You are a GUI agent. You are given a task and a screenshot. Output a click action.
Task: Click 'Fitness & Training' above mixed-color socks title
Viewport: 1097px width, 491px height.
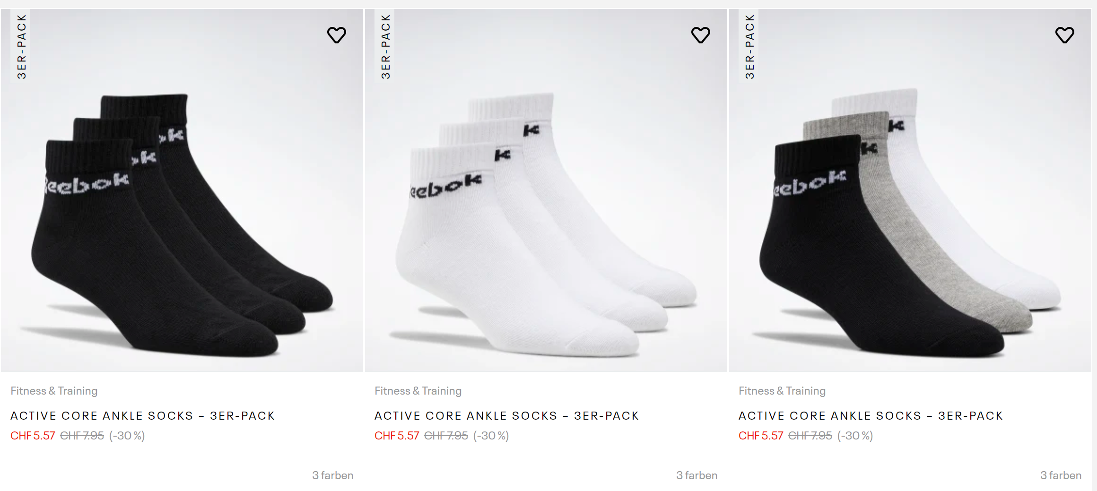[x=782, y=391]
